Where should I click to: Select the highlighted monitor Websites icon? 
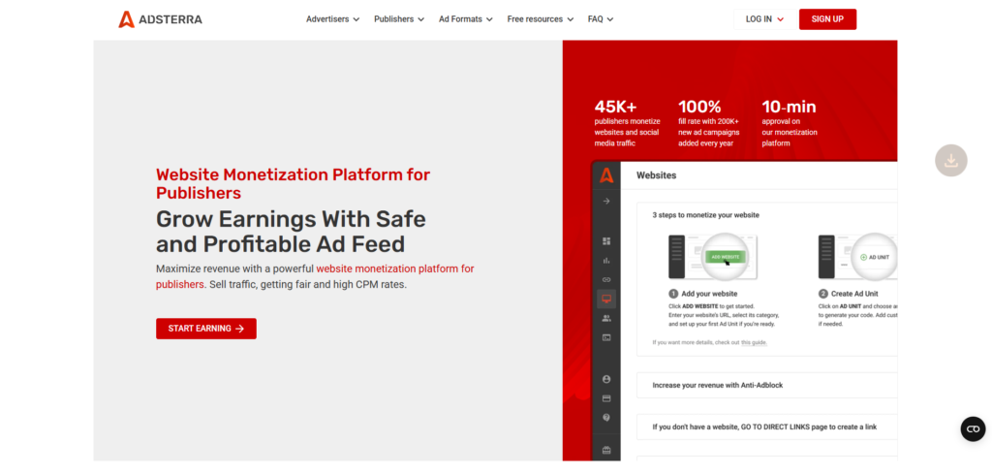(606, 299)
